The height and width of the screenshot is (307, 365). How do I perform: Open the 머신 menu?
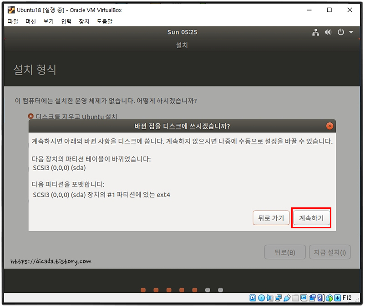[30, 21]
